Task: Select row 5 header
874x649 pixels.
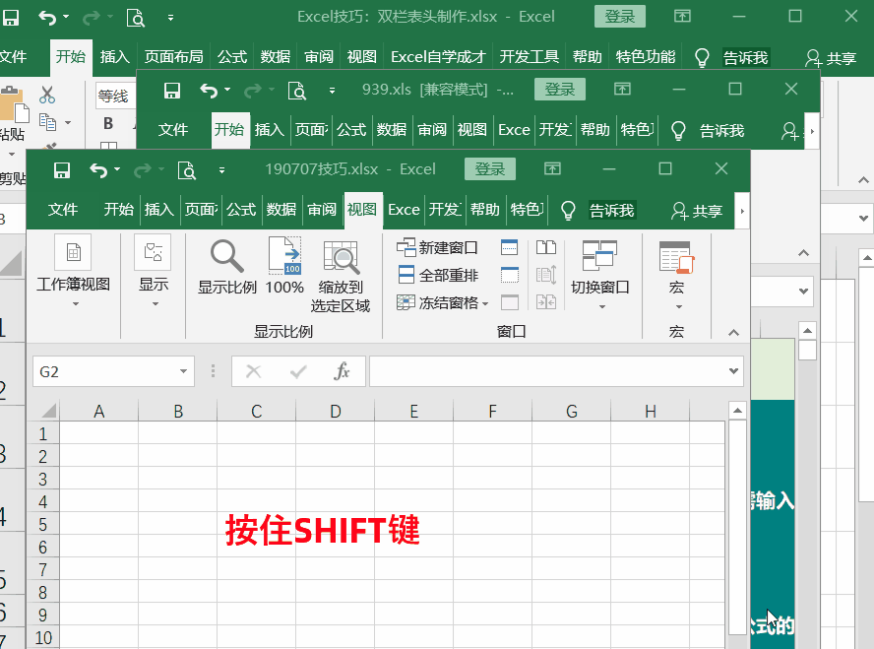Action: [43, 524]
